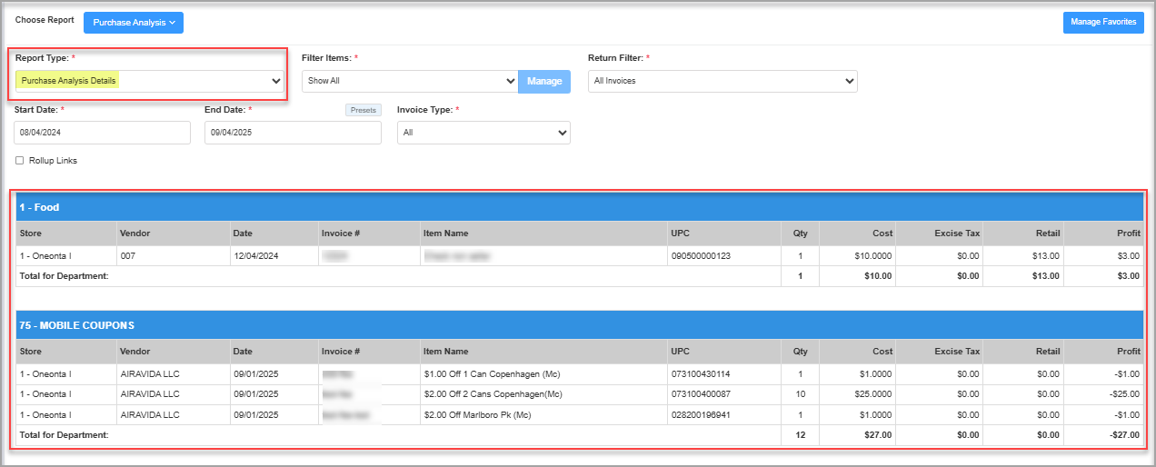Click the $2.00 Off 2 Cans Copenhagen item
Screen dimensions: 1156x467
click(x=493, y=394)
